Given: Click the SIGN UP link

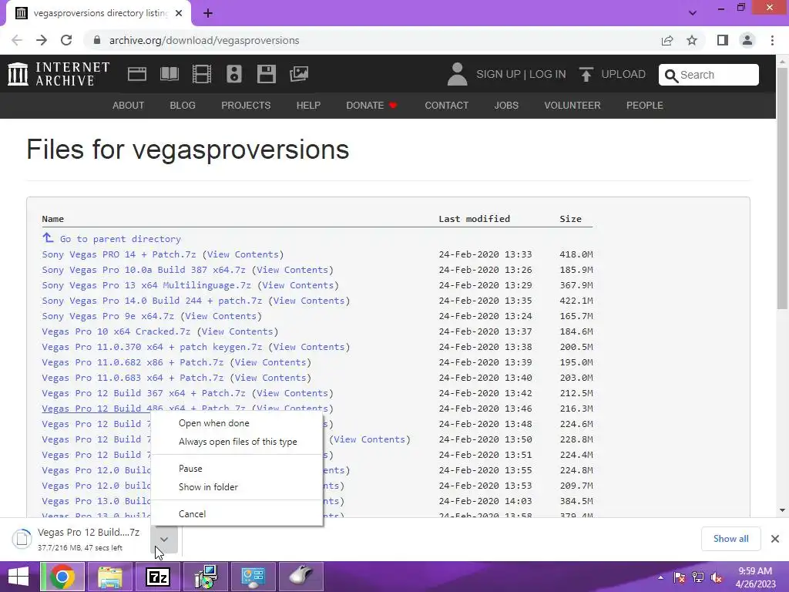Looking at the screenshot, I should [499, 75].
